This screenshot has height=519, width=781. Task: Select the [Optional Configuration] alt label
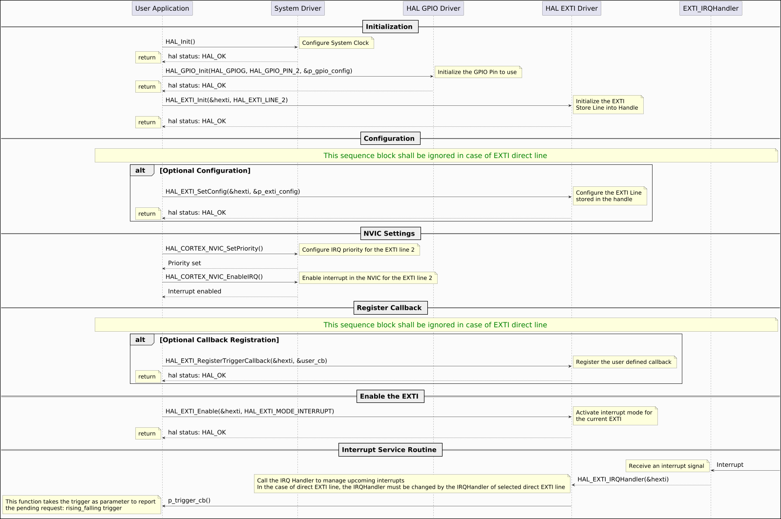pyautogui.click(x=205, y=171)
